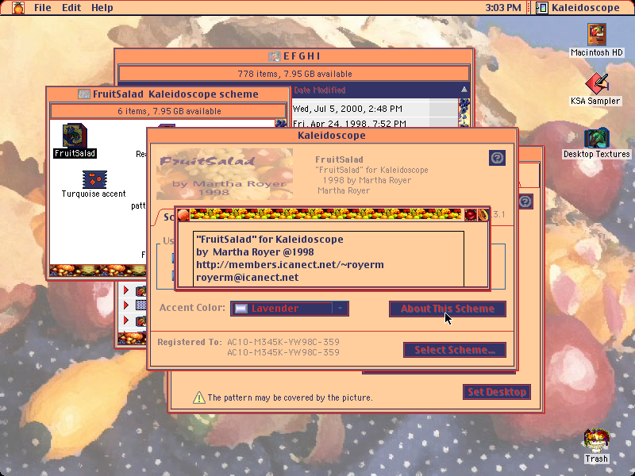
Task: Click the royerm@icanect.net email address
Action: click(248, 277)
